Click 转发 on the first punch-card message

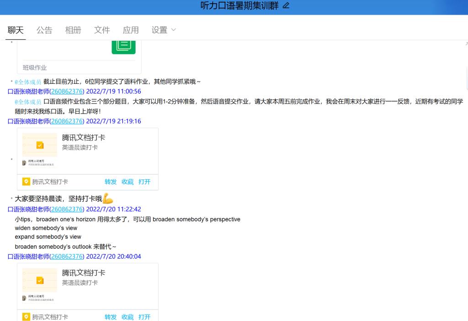[x=111, y=182]
